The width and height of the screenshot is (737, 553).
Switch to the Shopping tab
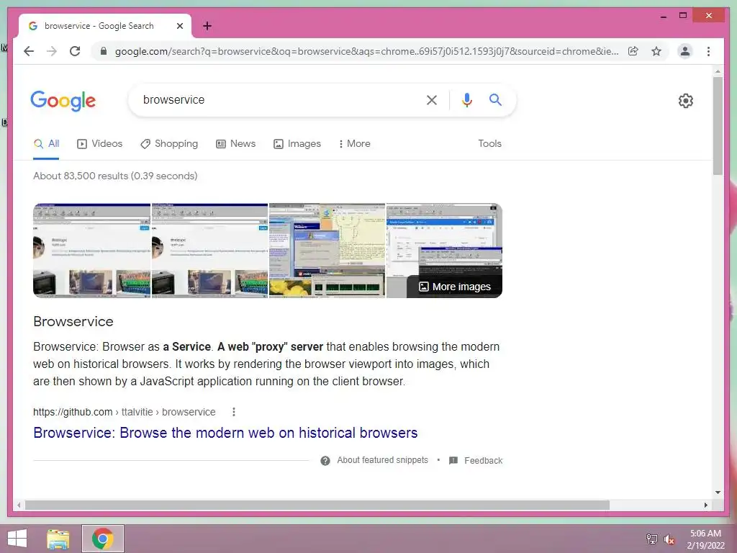pyautogui.click(x=169, y=144)
